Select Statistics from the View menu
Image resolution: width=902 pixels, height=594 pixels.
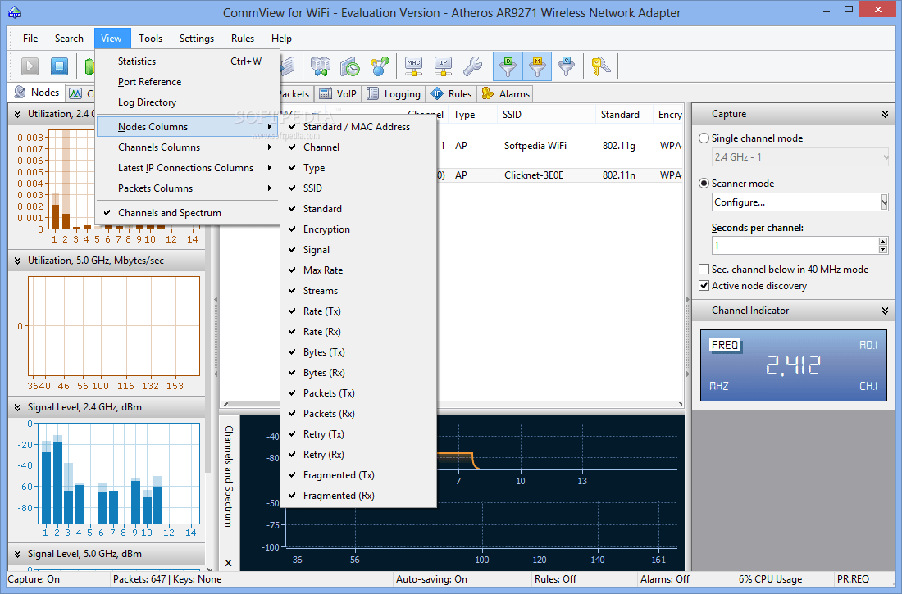click(x=136, y=61)
